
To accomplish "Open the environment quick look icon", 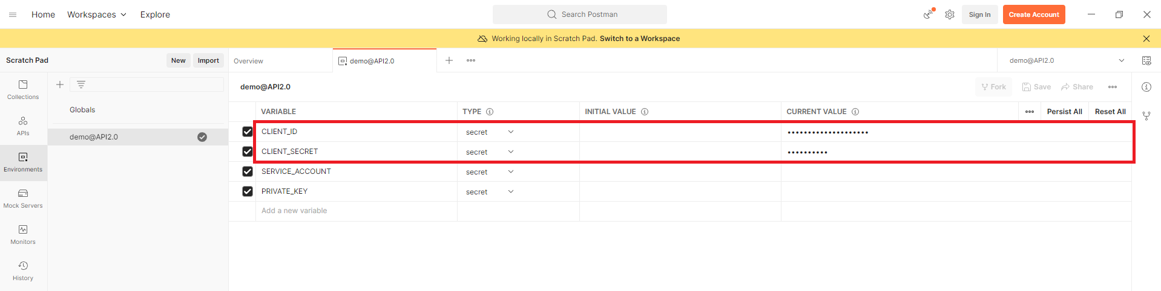I will (1146, 60).
